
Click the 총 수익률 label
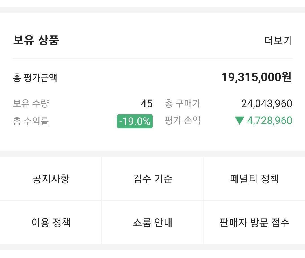[x=31, y=121]
